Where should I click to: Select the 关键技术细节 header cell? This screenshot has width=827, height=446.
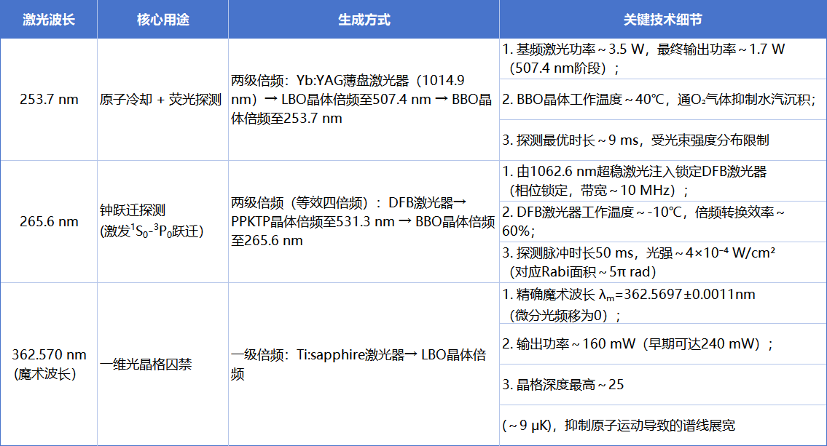coord(662,20)
